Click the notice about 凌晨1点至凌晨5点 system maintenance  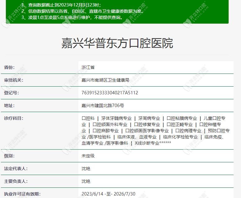point(72,17)
